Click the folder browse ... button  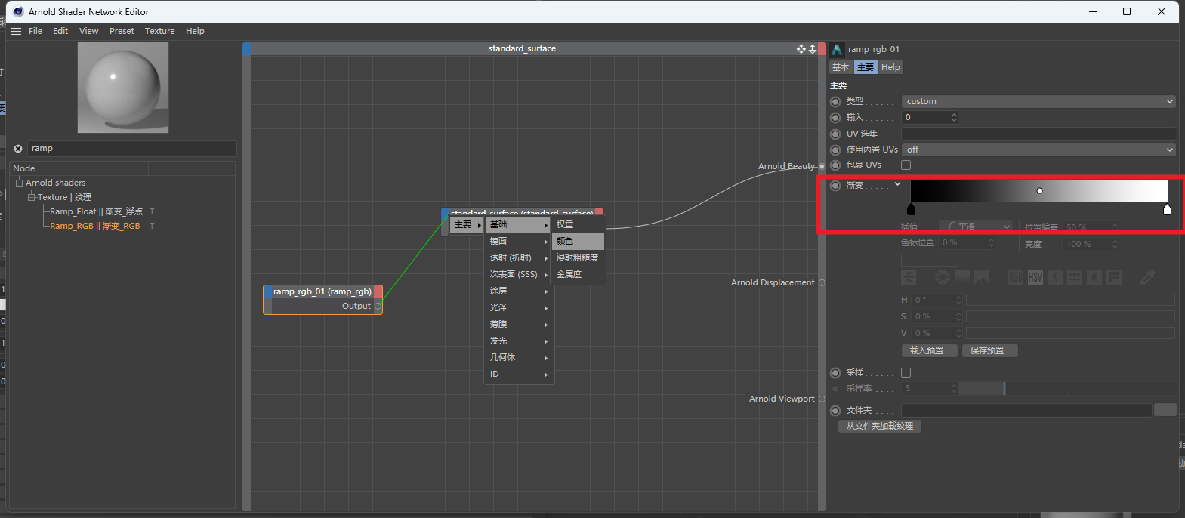[x=1165, y=410]
